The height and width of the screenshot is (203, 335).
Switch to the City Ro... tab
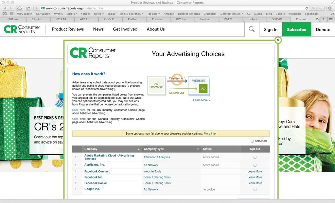point(38,19)
